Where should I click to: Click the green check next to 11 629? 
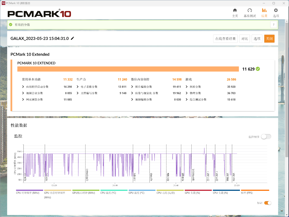pos(258,69)
